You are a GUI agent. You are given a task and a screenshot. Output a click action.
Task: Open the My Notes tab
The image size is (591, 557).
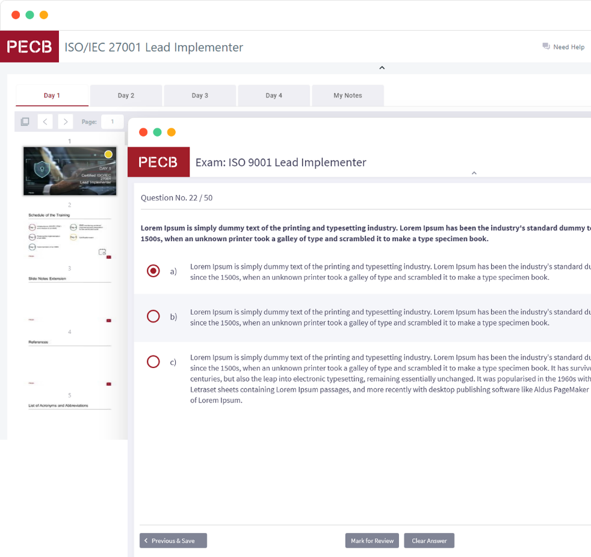(x=348, y=96)
